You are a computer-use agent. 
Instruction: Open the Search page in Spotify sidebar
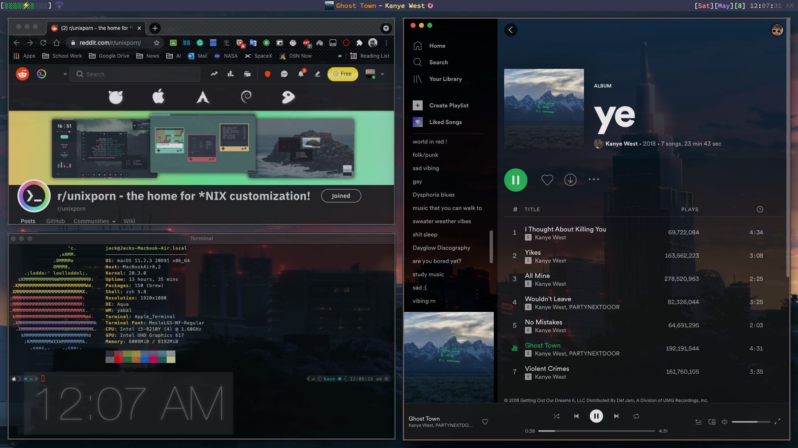click(438, 62)
